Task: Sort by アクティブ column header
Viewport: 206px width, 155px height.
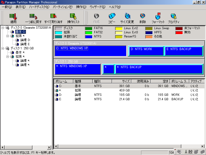Action: (x=197, y=81)
